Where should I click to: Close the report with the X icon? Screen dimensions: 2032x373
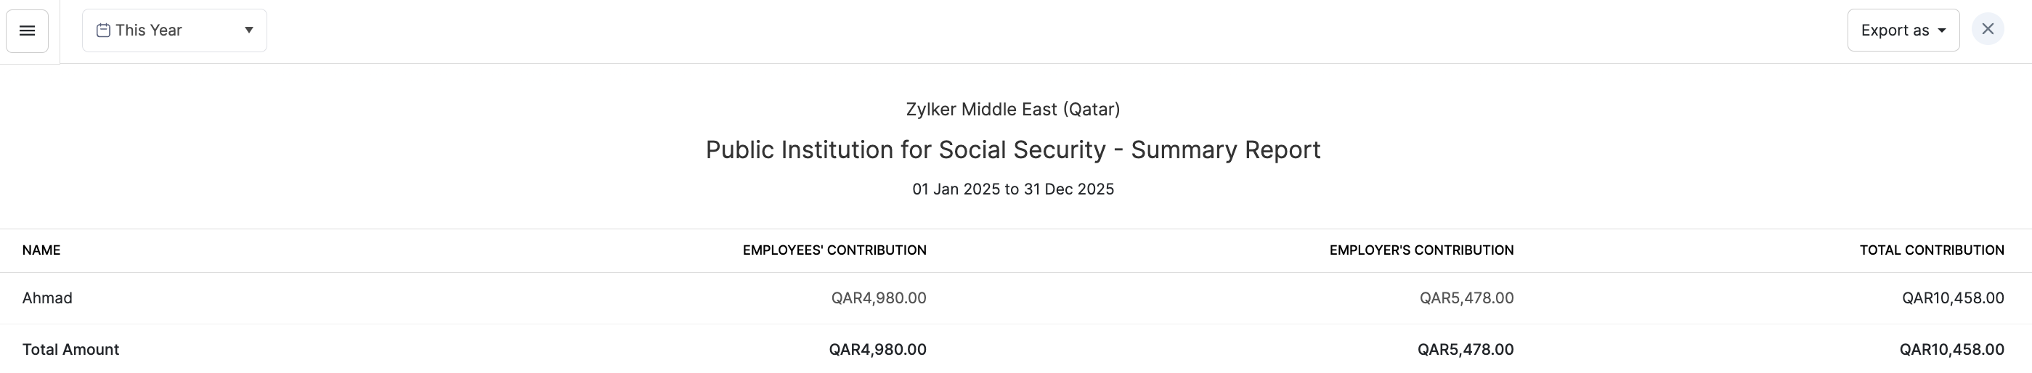click(x=1987, y=29)
